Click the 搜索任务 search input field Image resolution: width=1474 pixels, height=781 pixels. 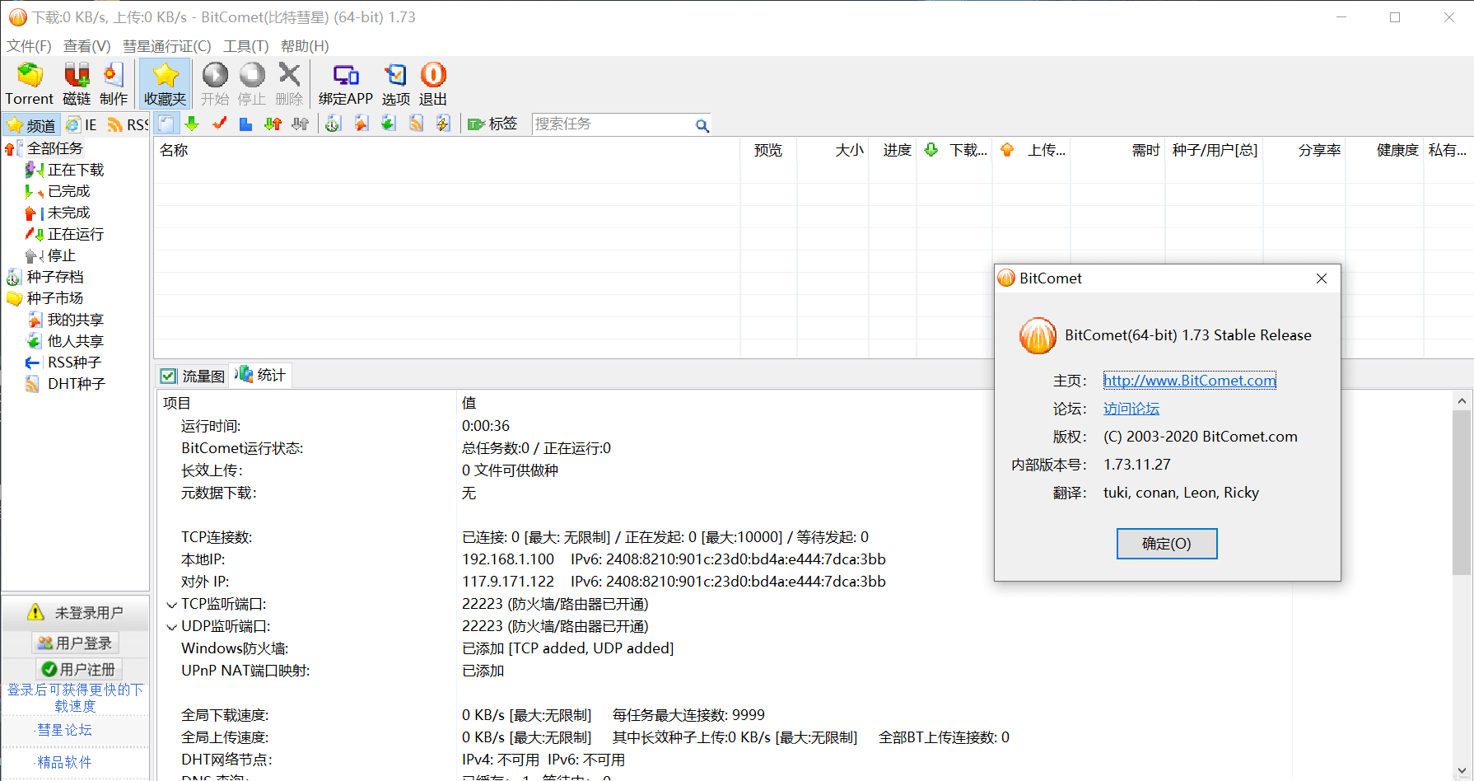[612, 124]
